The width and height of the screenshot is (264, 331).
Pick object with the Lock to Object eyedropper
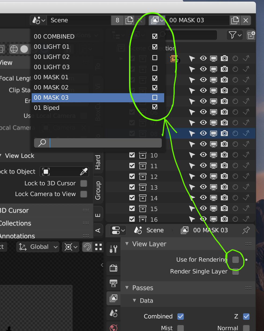click(84, 172)
